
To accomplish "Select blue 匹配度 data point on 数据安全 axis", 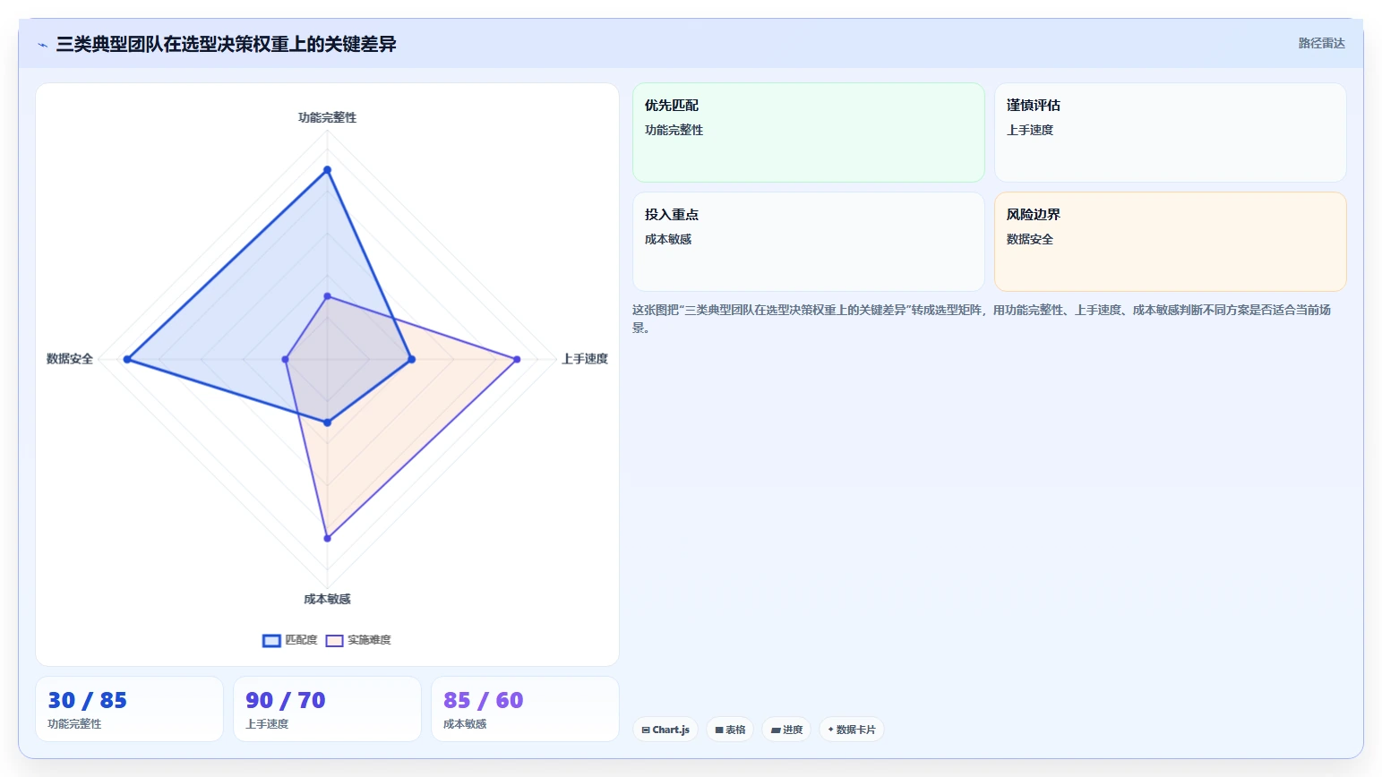I will pos(127,360).
